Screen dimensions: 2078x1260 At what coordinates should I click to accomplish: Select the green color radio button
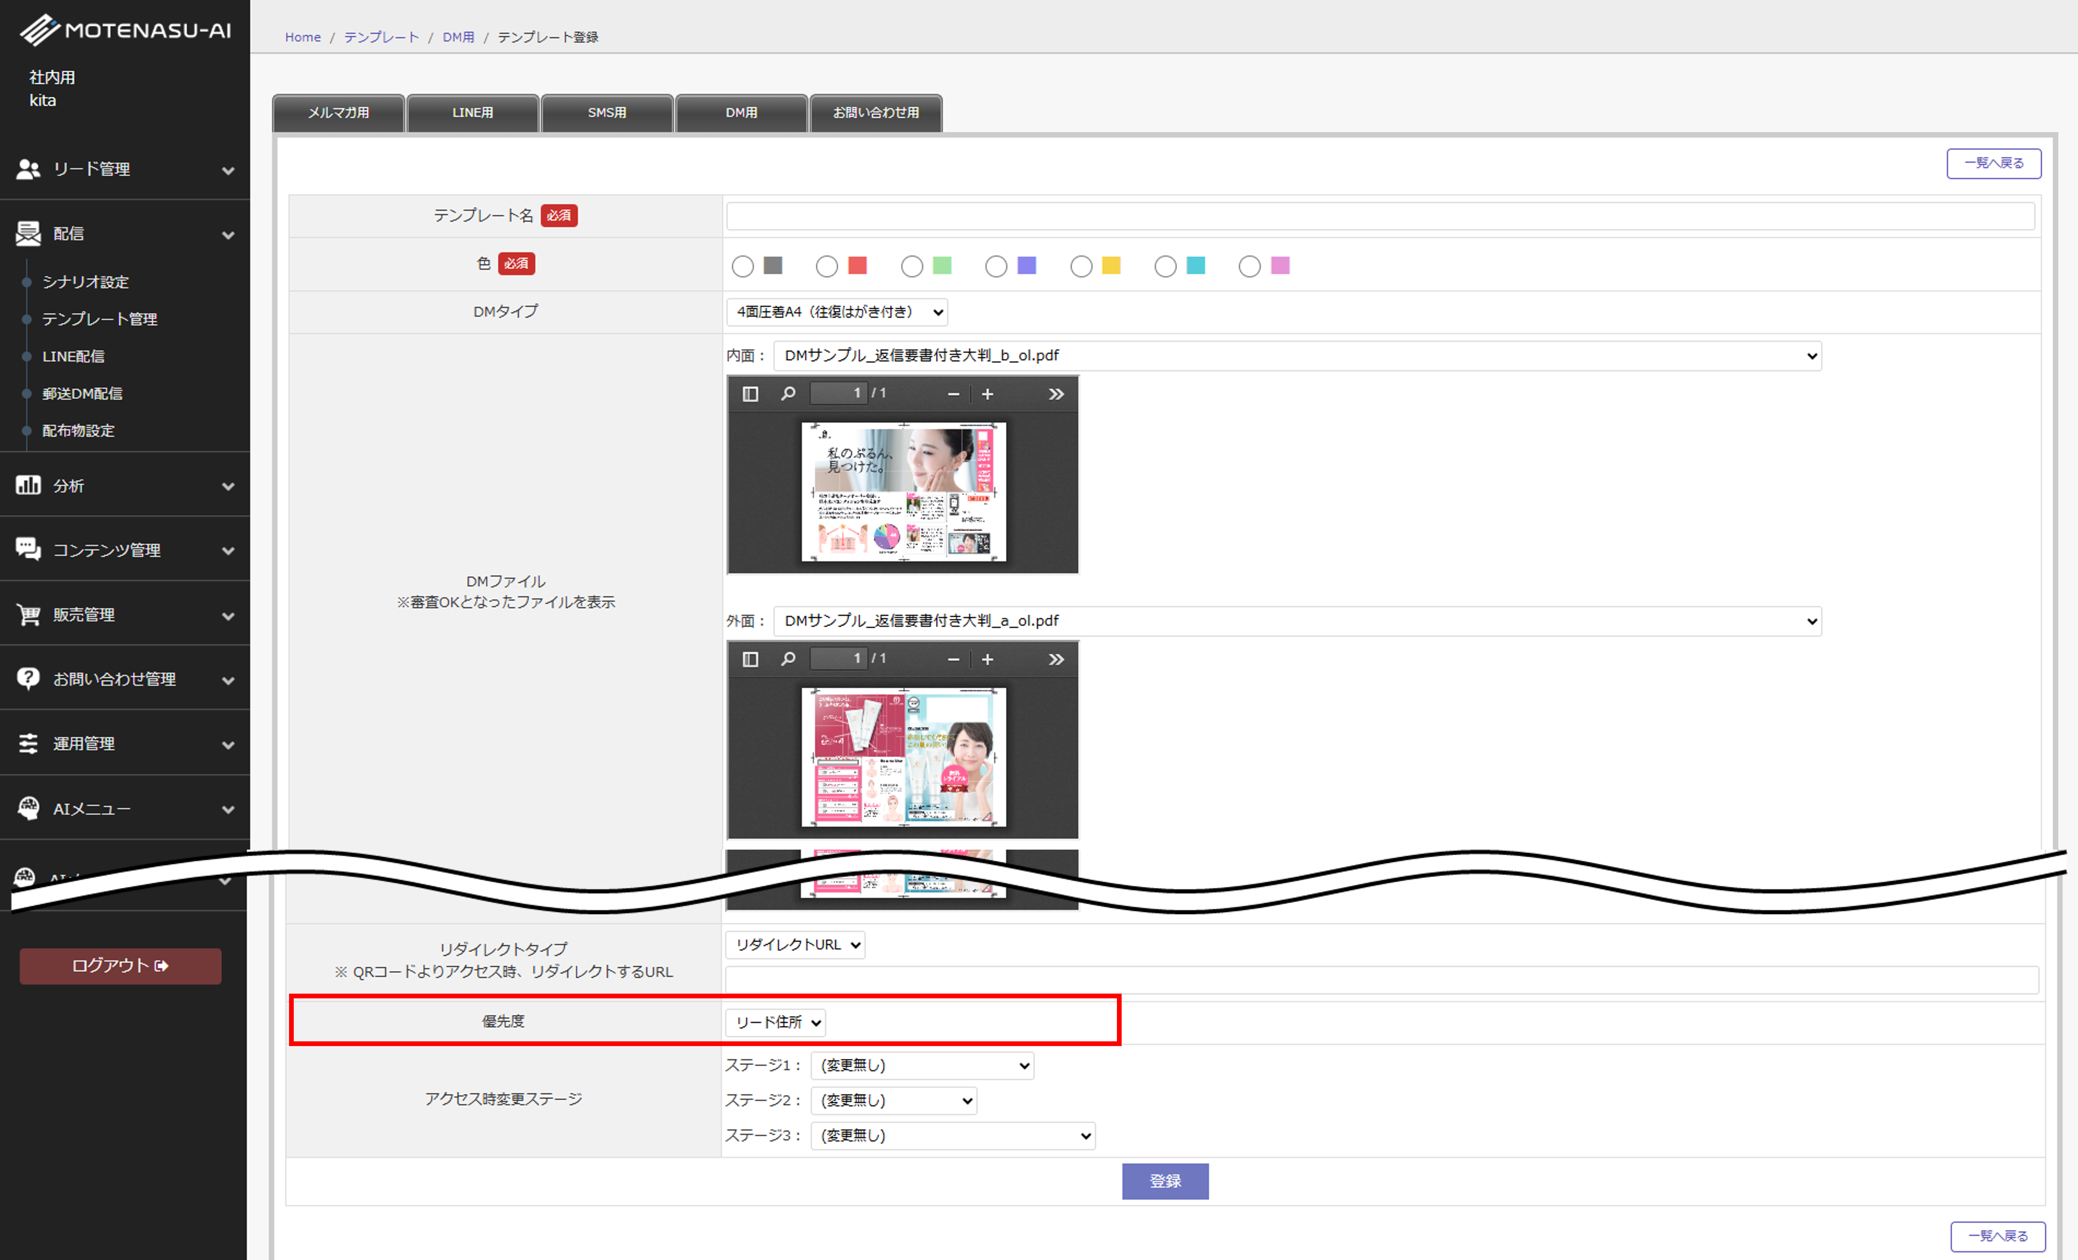click(x=911, y=266)
